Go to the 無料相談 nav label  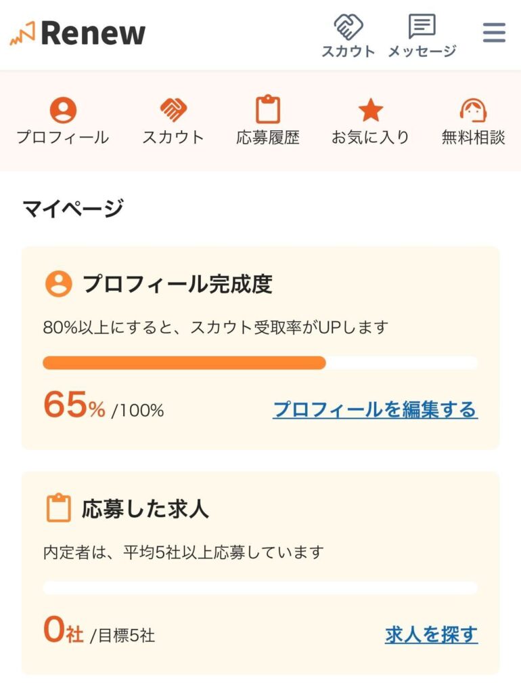473,137
